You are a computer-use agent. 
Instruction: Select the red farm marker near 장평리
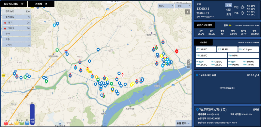coord(177,51)
